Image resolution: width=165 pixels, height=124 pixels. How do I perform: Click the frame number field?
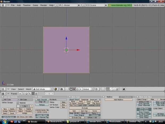[x=49, y=94]
